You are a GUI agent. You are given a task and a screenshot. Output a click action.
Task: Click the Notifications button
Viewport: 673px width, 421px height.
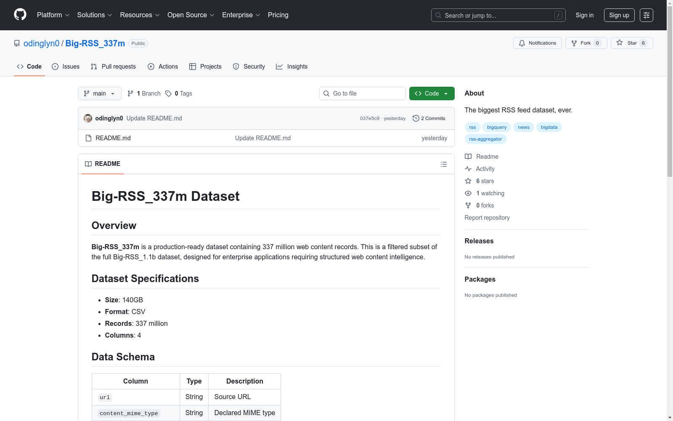pyautogui.click(x=538, y=43)
